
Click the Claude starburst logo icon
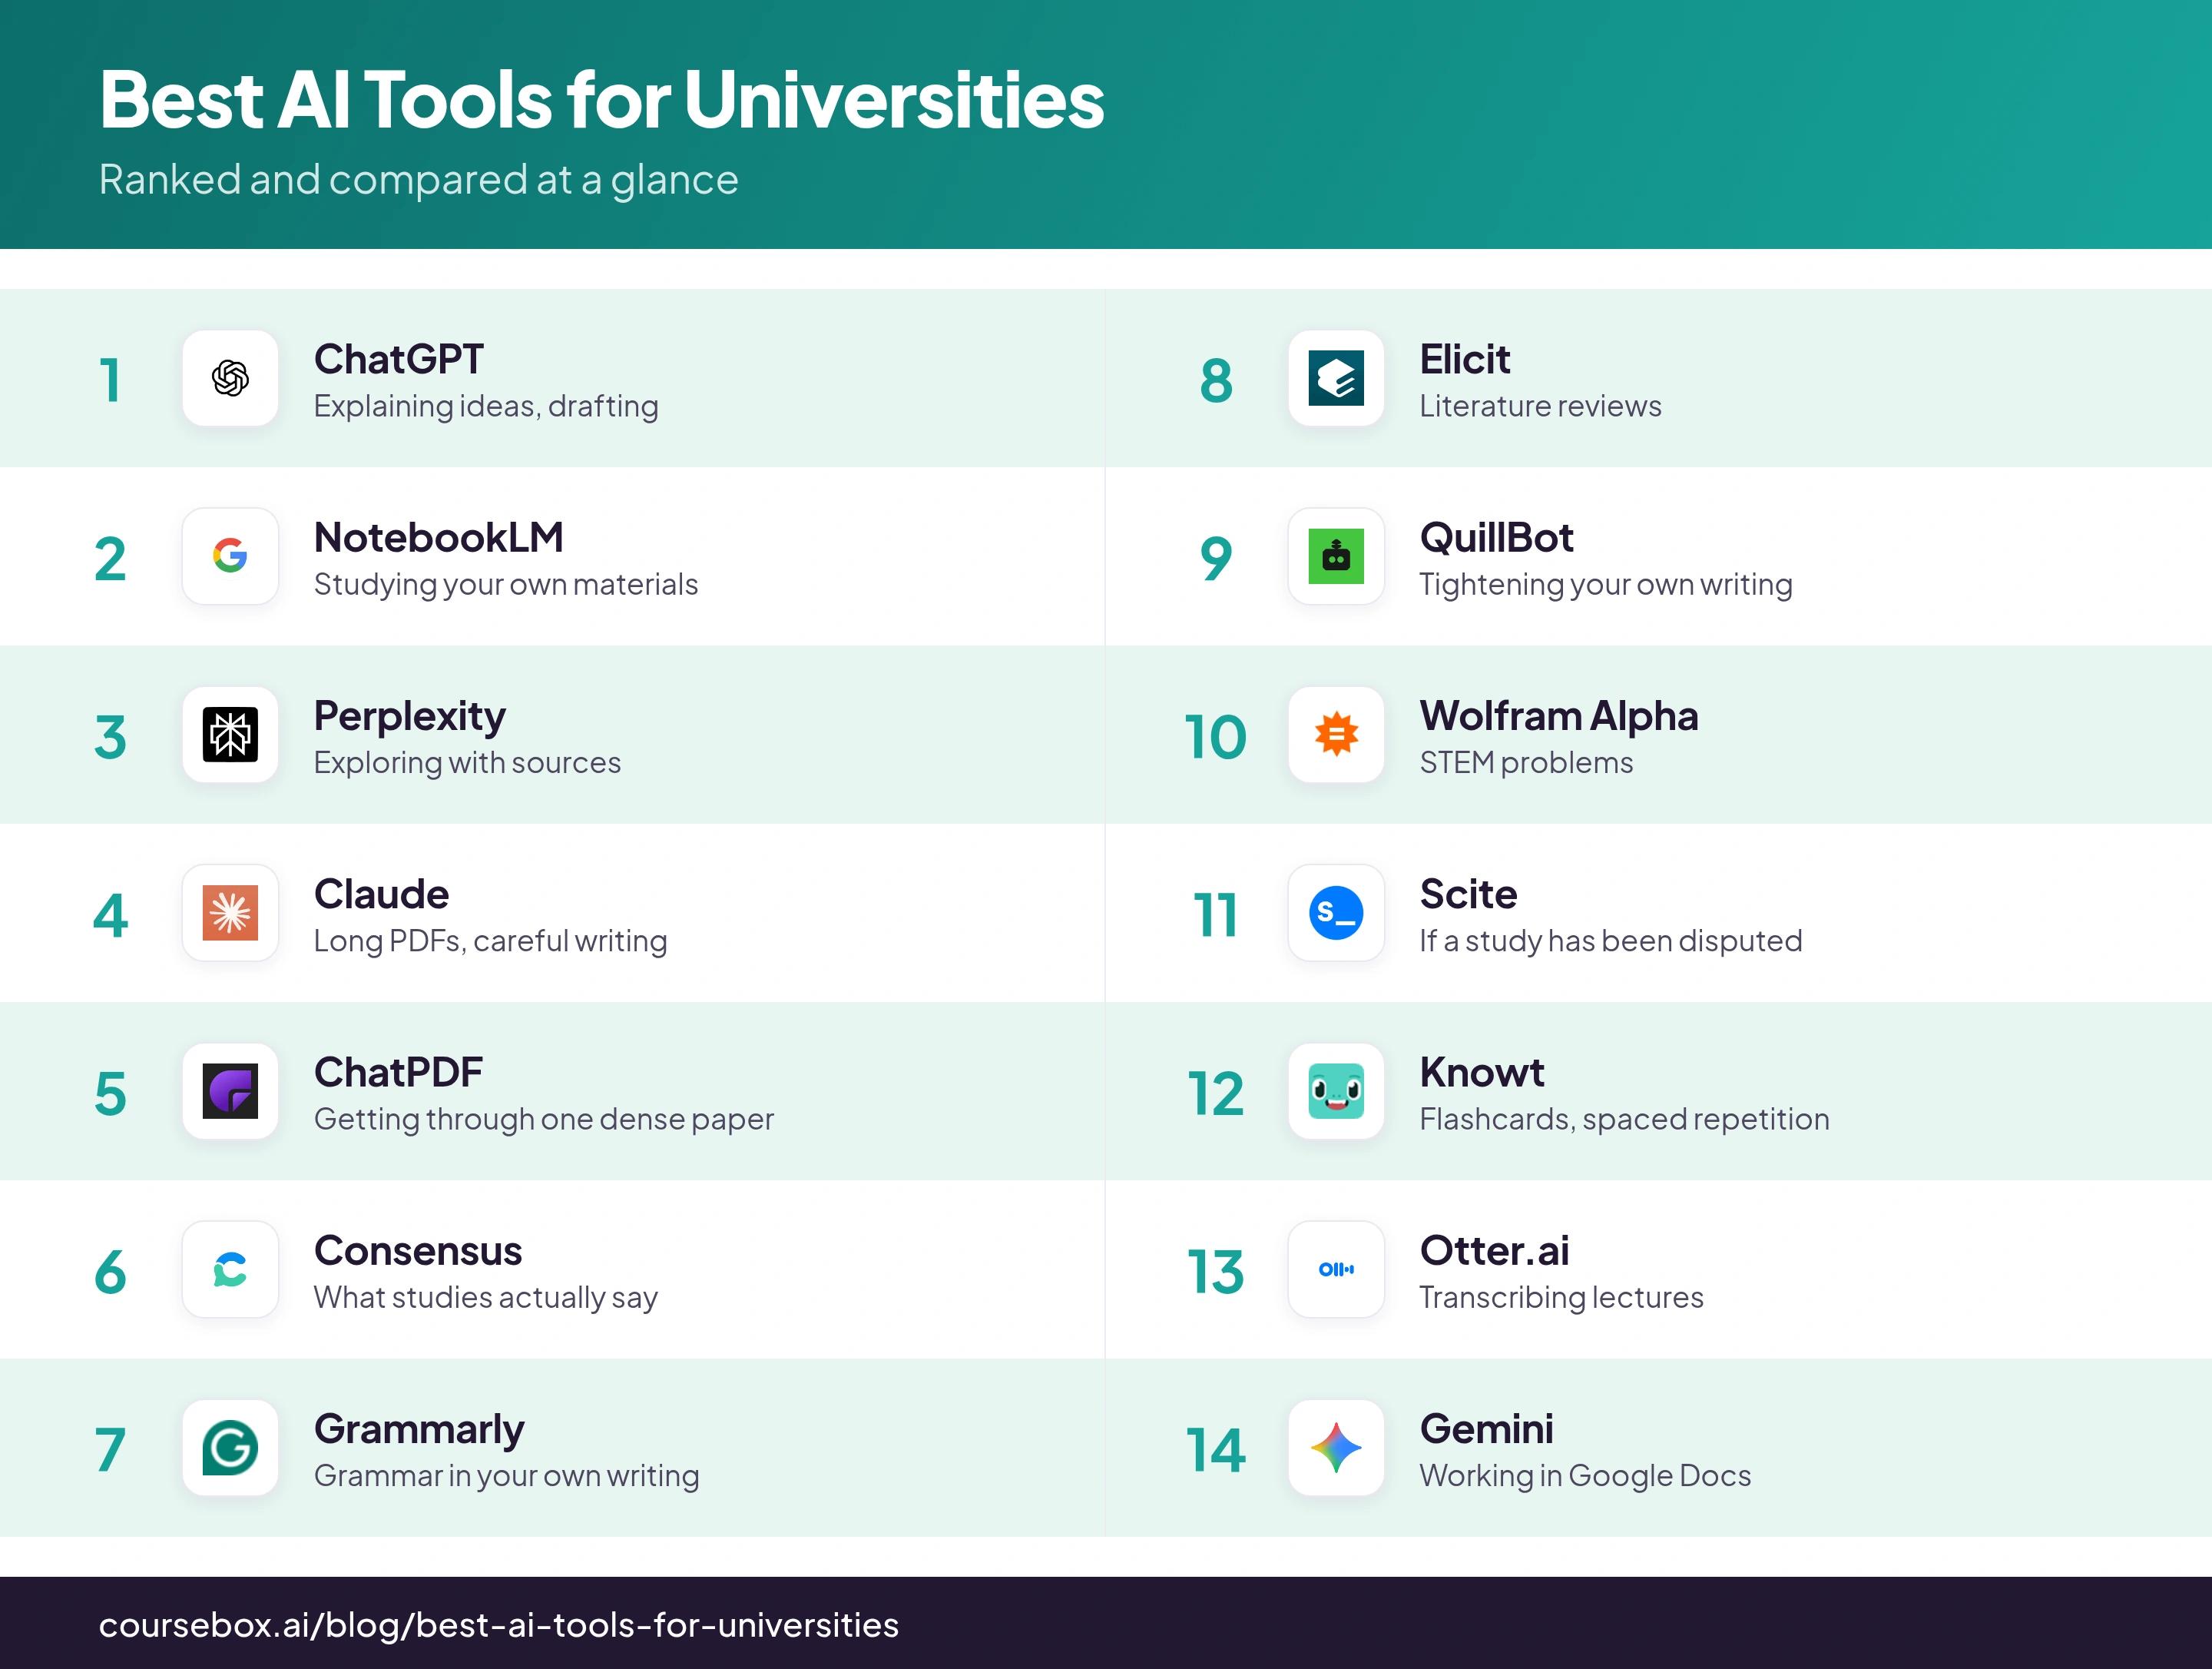point(230,913)
